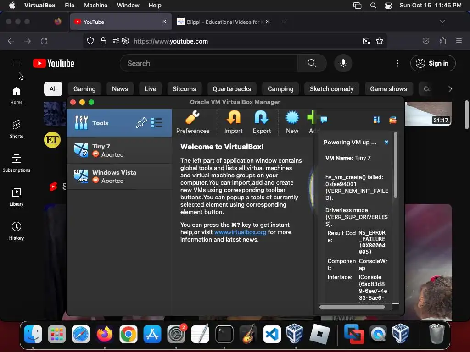Screen dimensions: 470x352
Task: Open a new browser tab
Action: (285, 22)
